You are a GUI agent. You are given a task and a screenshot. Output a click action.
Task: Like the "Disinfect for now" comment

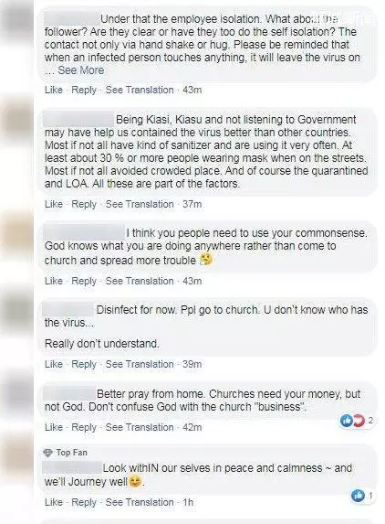54,364
